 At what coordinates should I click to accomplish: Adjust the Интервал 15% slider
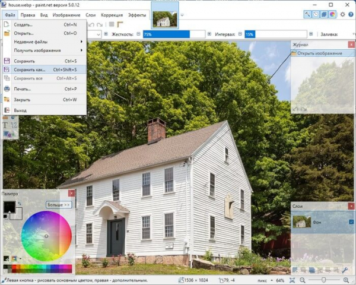pos(276,34)
